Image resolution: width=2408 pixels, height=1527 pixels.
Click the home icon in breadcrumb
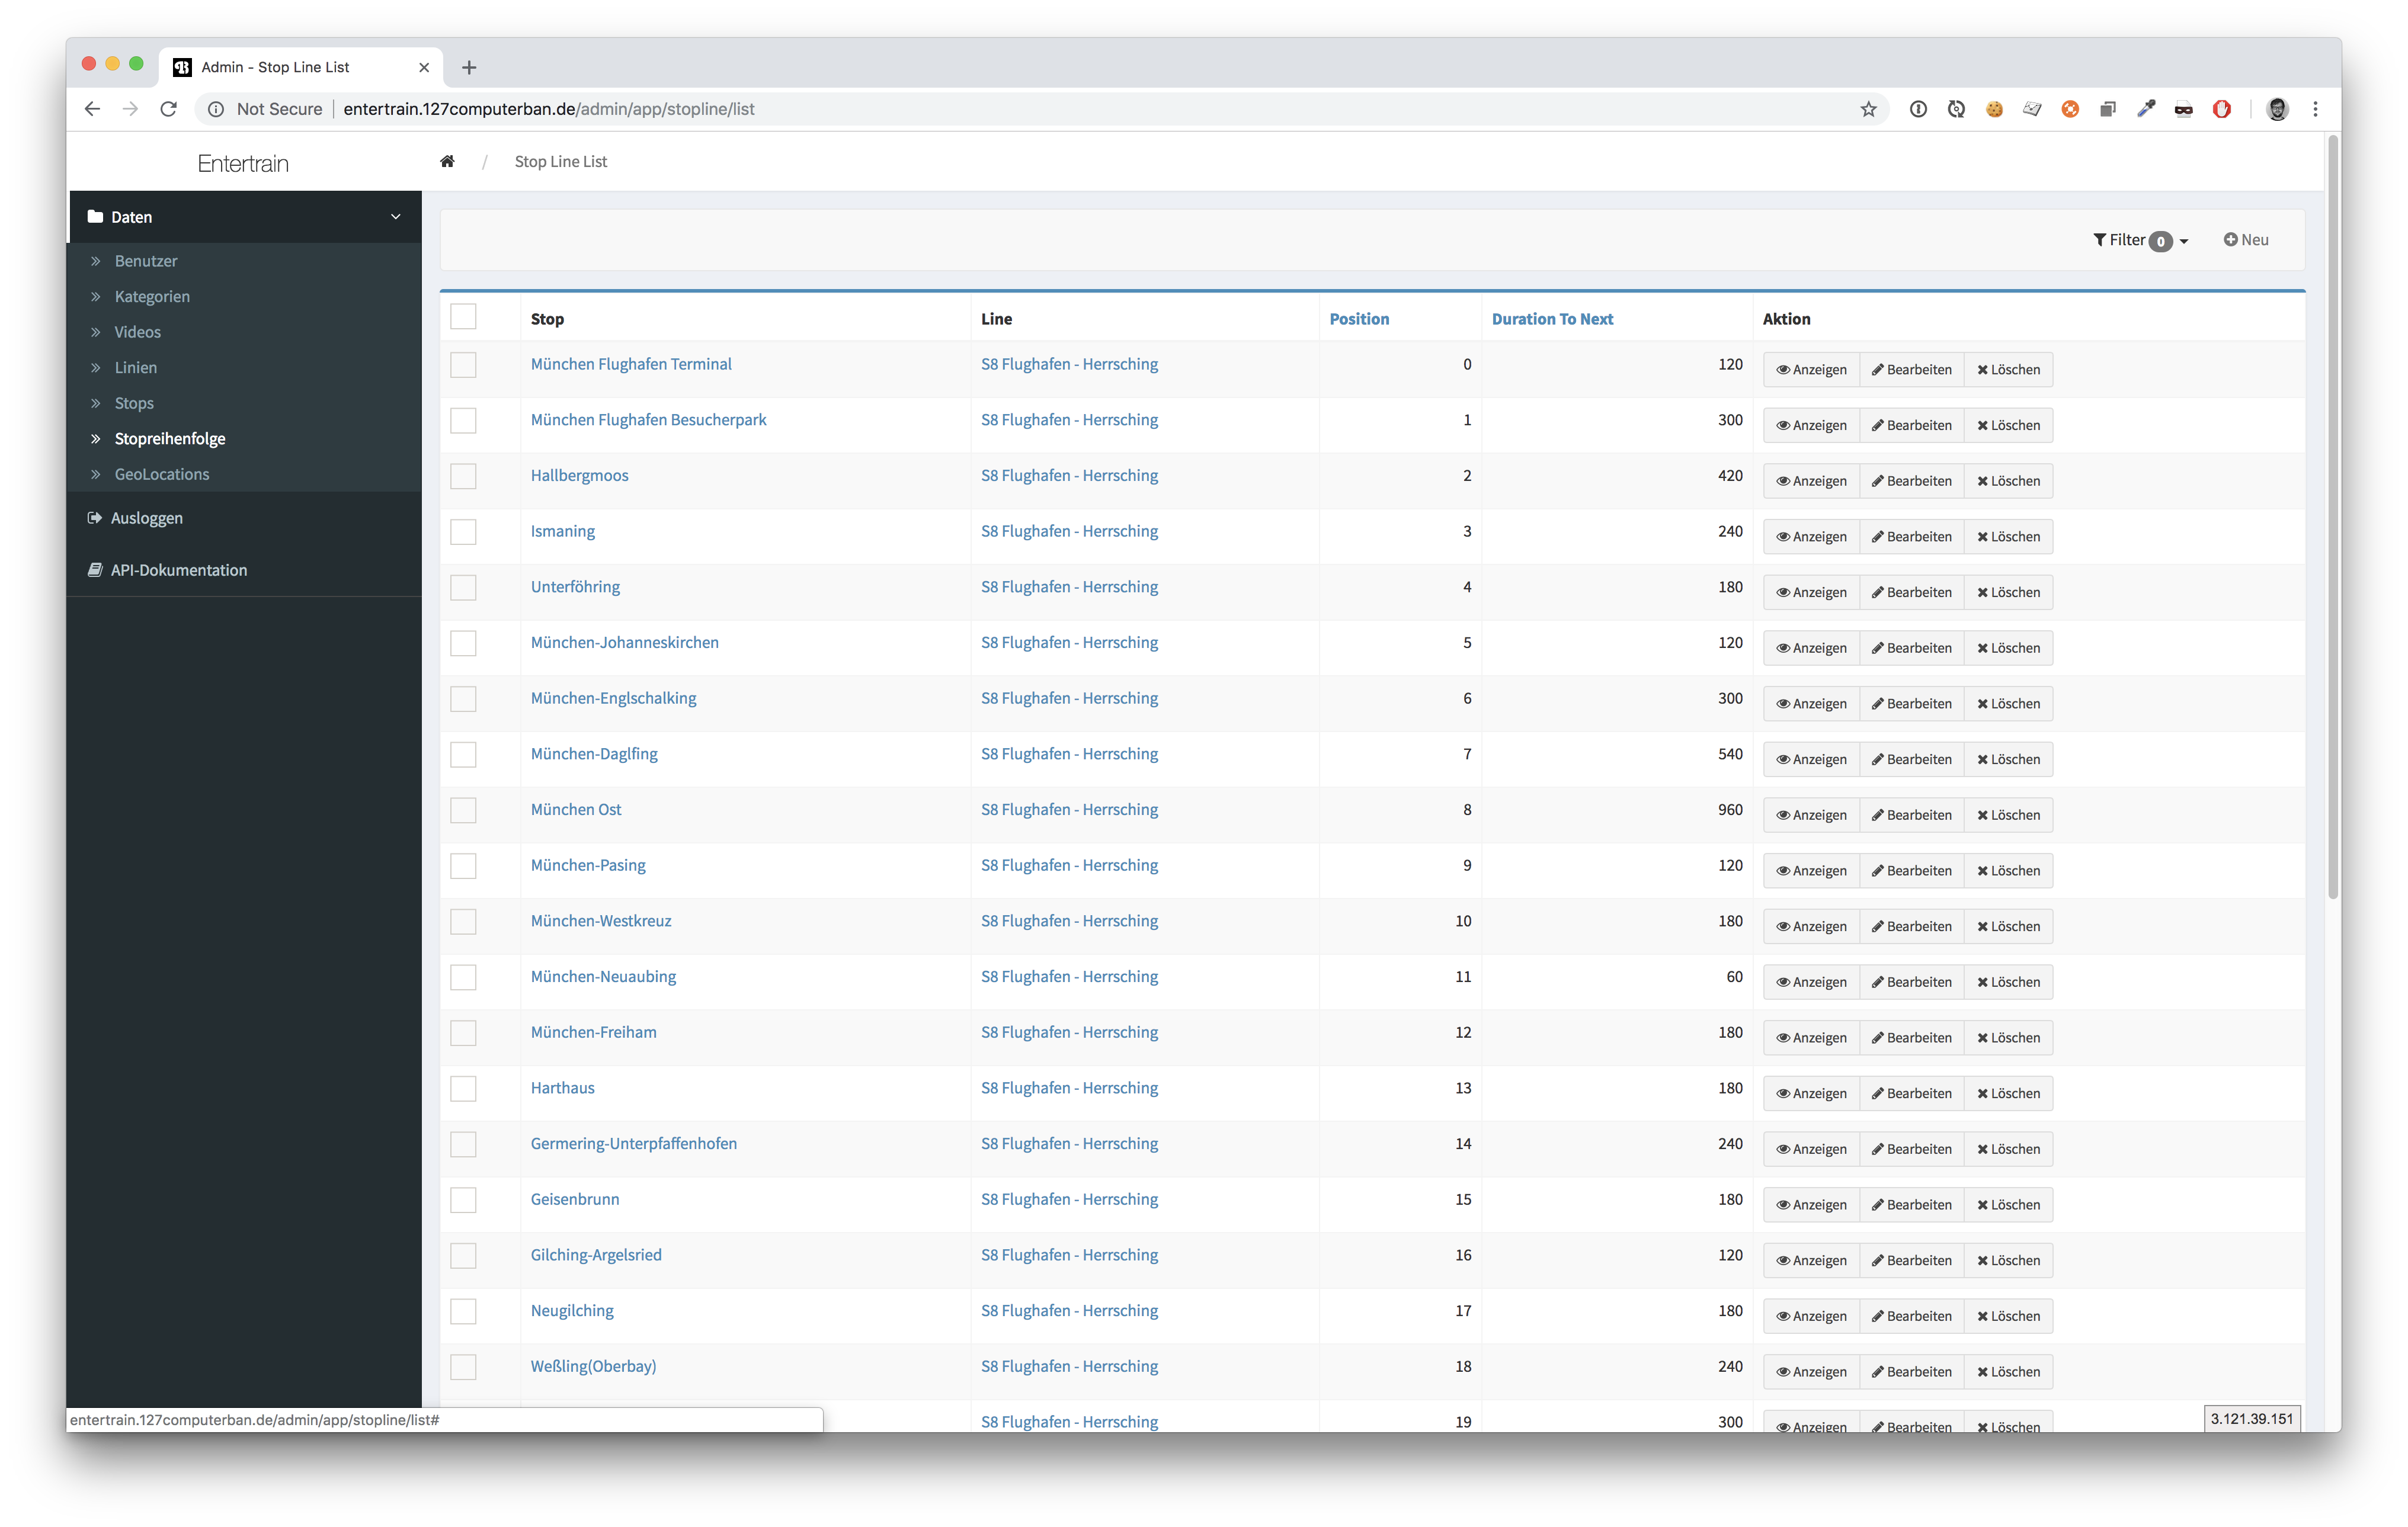pyautogui.click(x=447, y=161)
